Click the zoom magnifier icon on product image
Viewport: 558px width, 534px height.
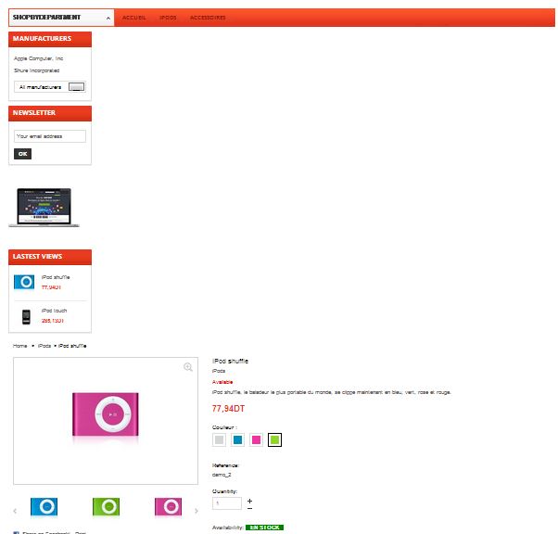tap(188, 367)
